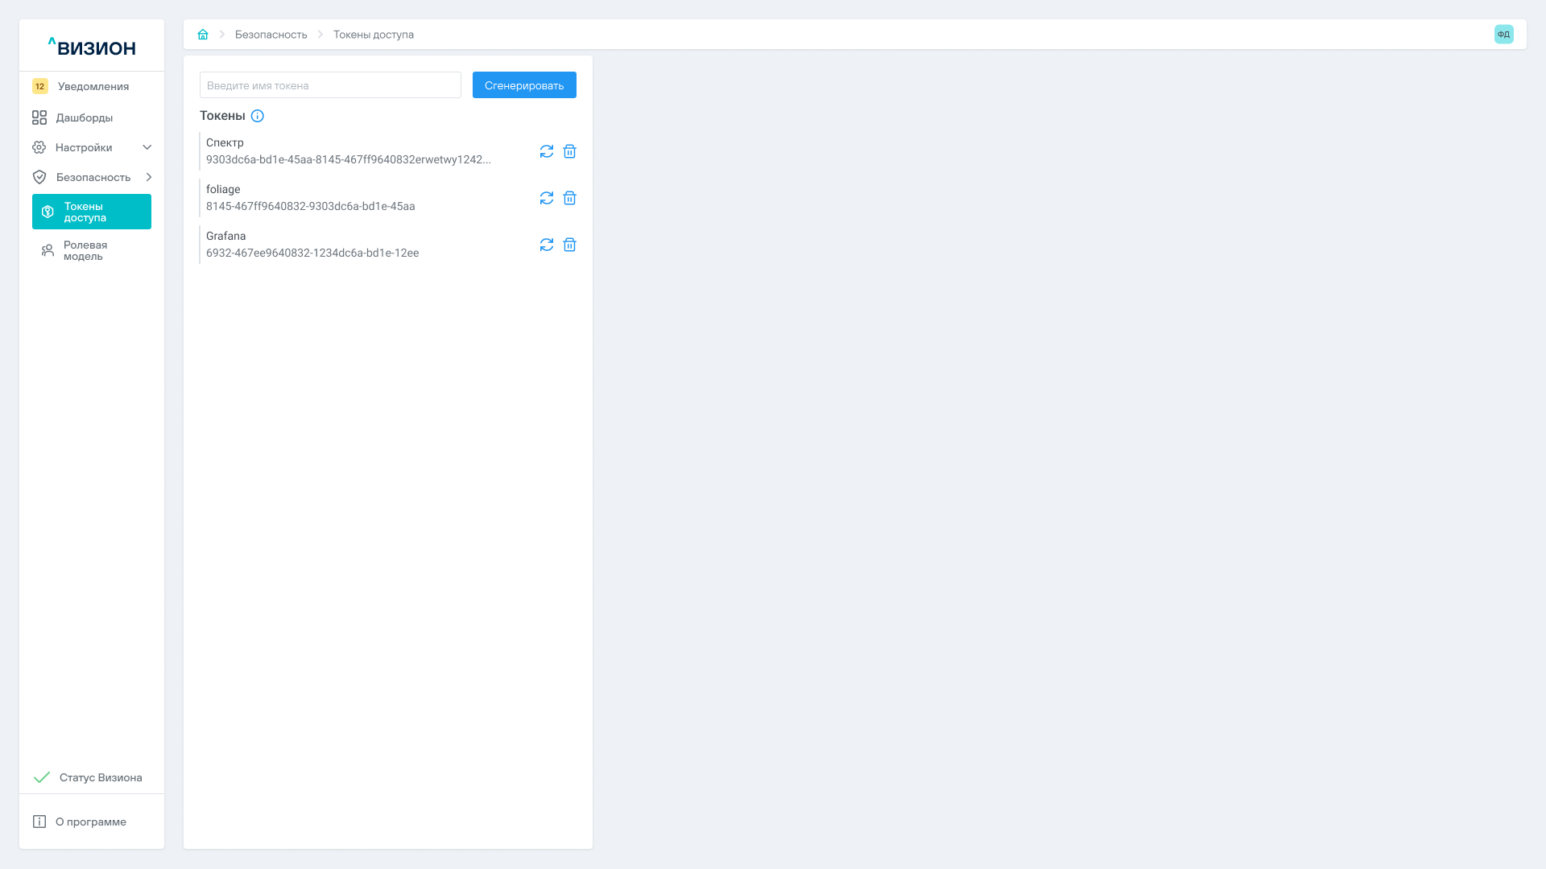The image size is (1546, 869).
Task: Select Ролевая модель in sidebar
Action: pos(85,250)
